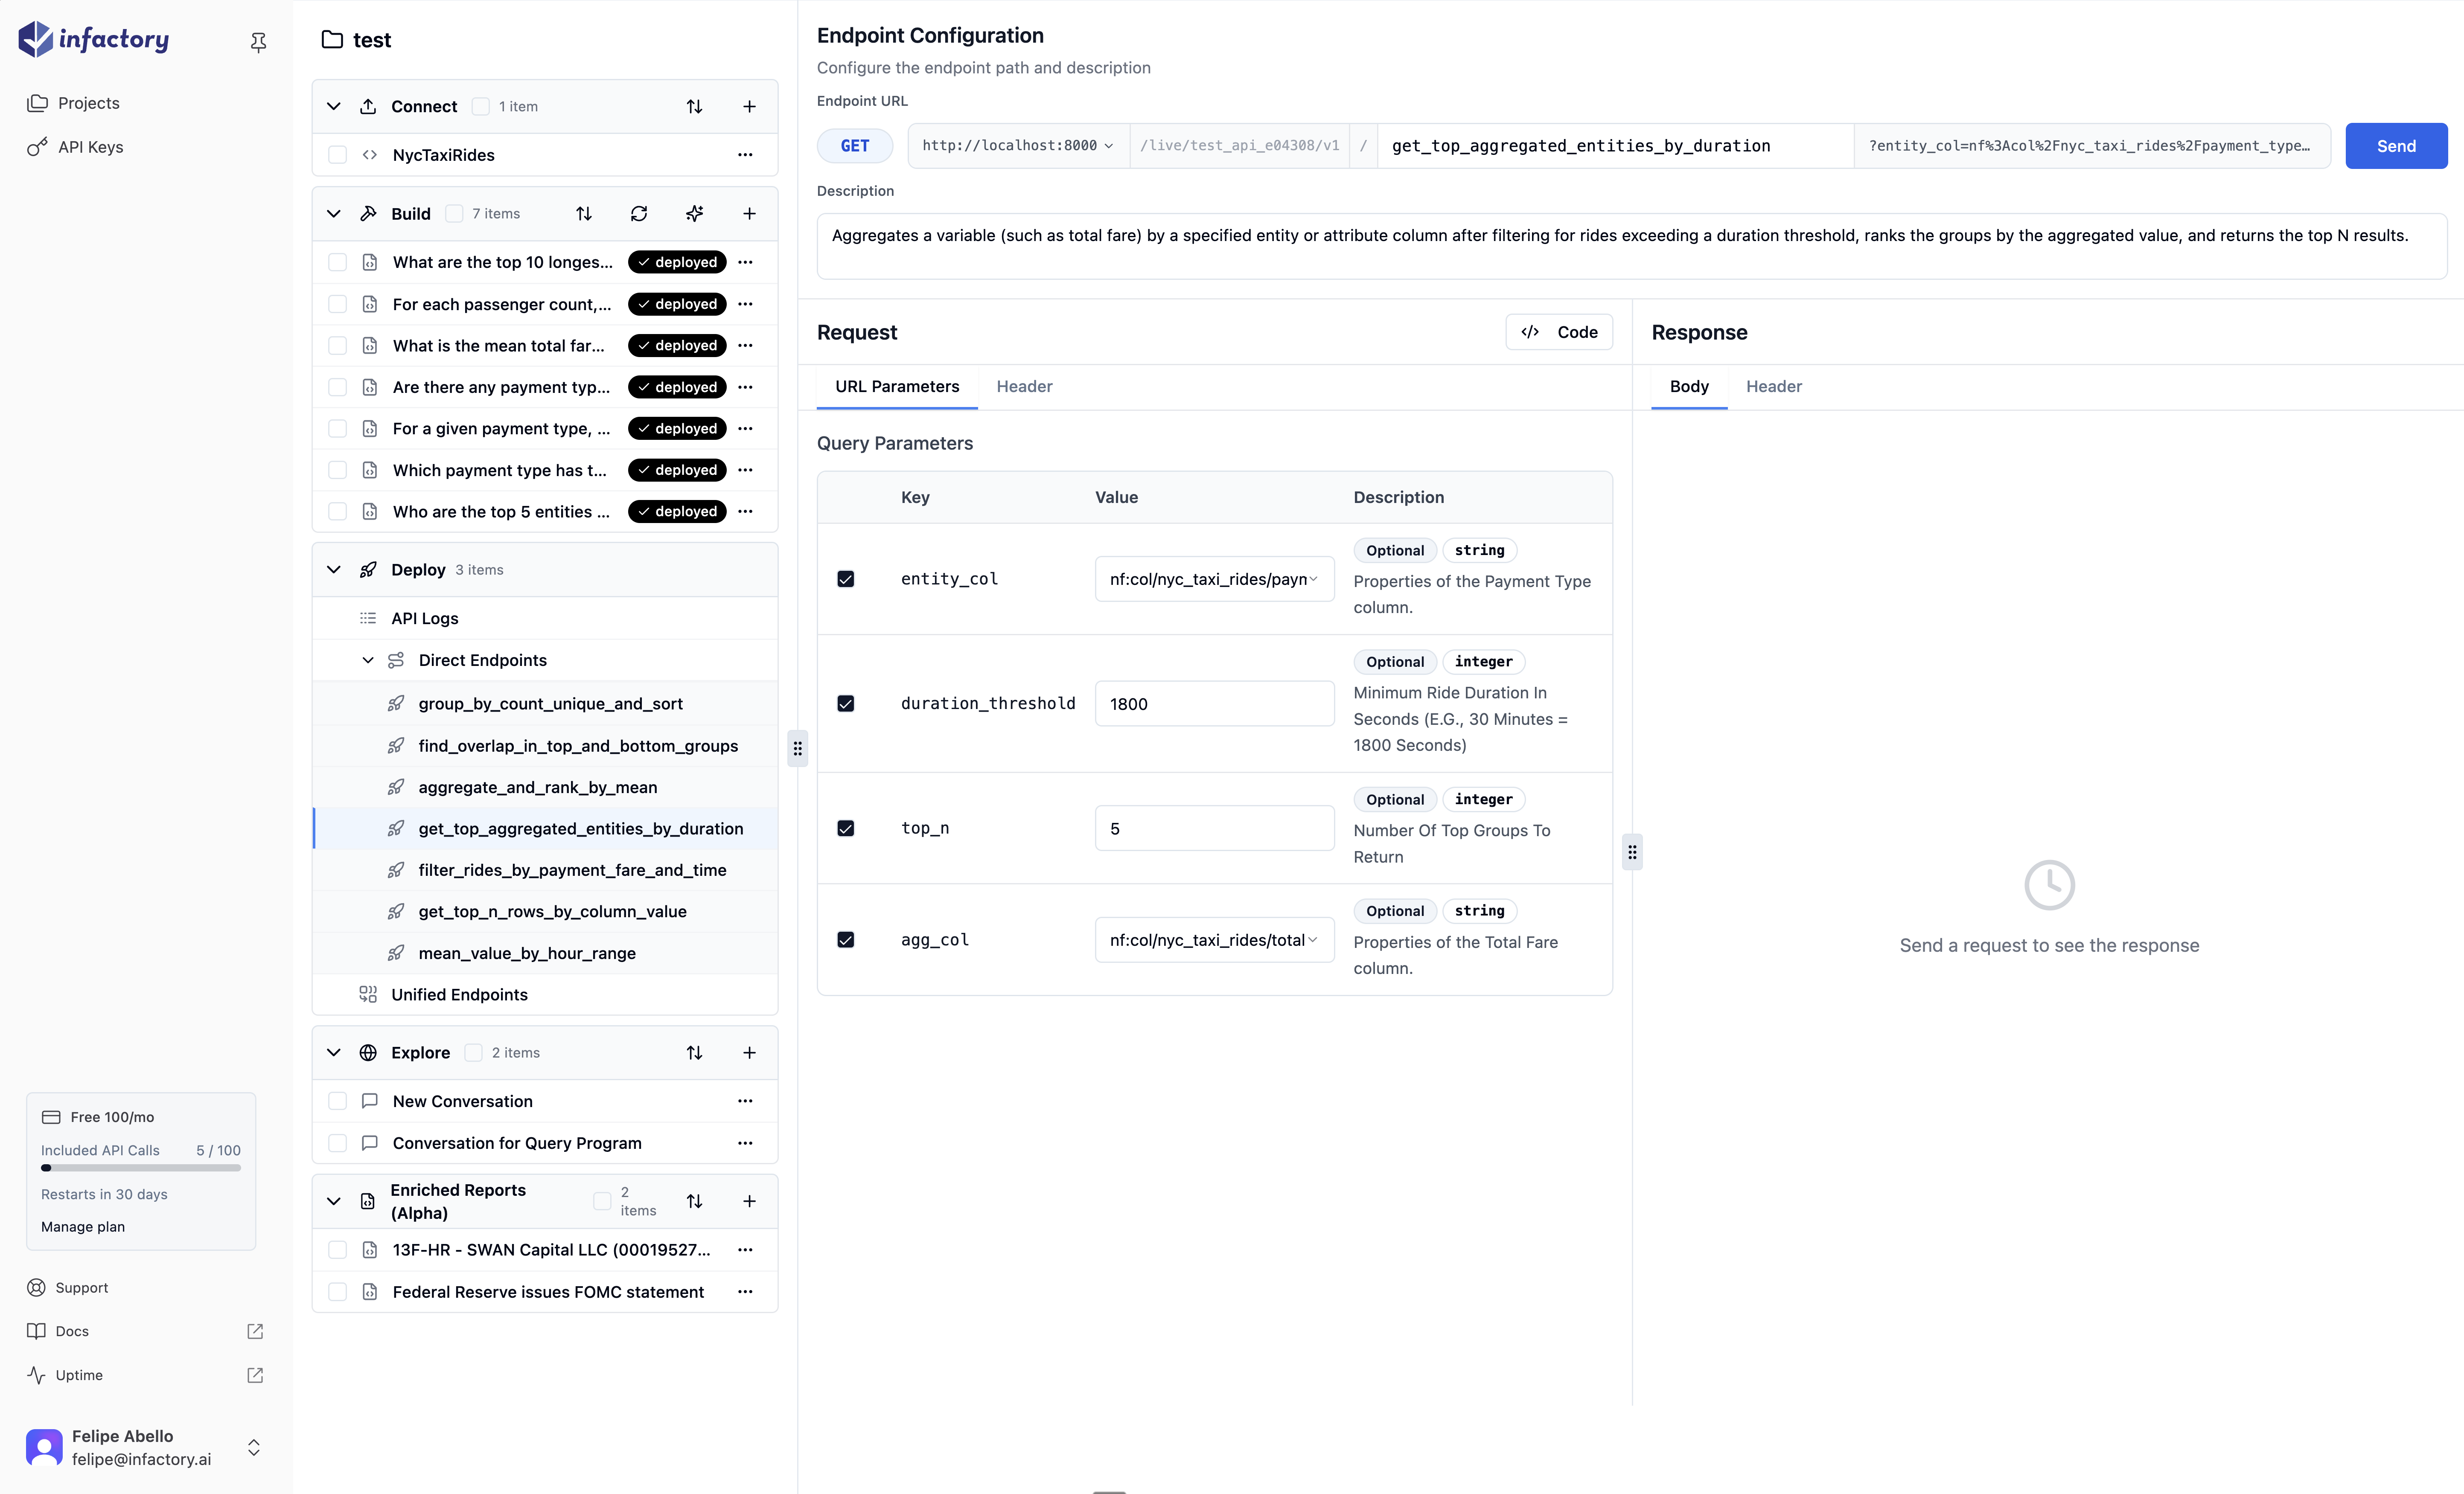Click the infactory logo
This screenshot has width=2464, height=1494.
pos(94,39)
